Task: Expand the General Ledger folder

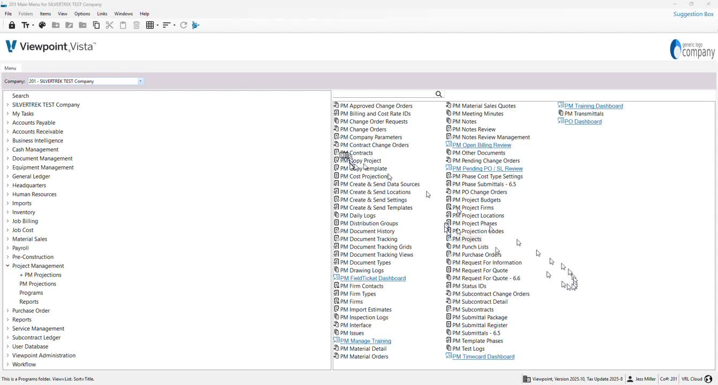Action: click(x=8, y=176)
